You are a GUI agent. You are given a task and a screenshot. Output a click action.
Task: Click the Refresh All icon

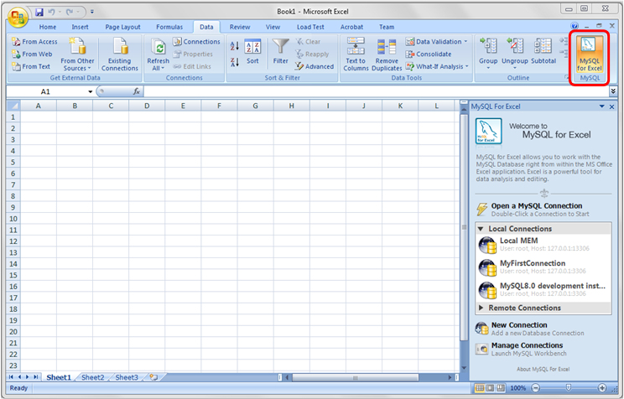(159, 47)
